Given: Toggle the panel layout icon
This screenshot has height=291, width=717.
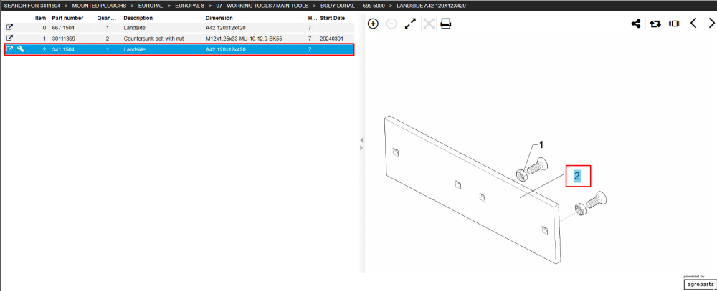Looking at the screenshot, I should coord(675,24).
